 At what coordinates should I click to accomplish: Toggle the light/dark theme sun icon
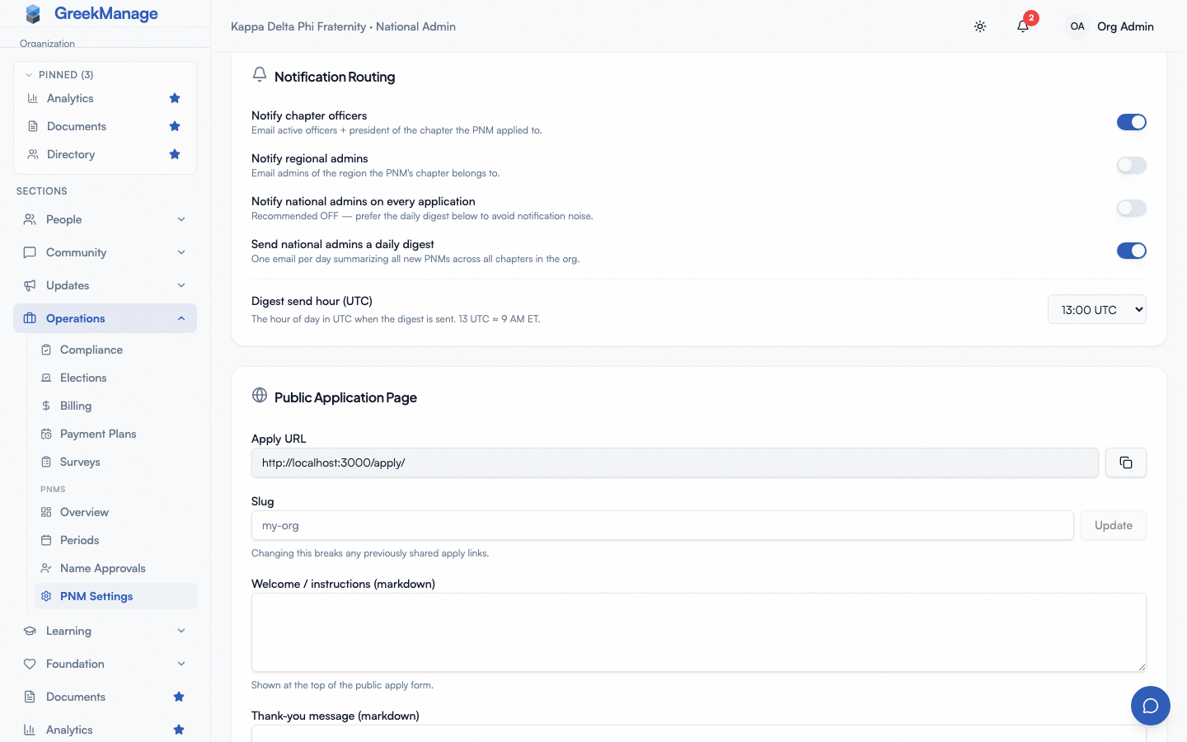980,26
